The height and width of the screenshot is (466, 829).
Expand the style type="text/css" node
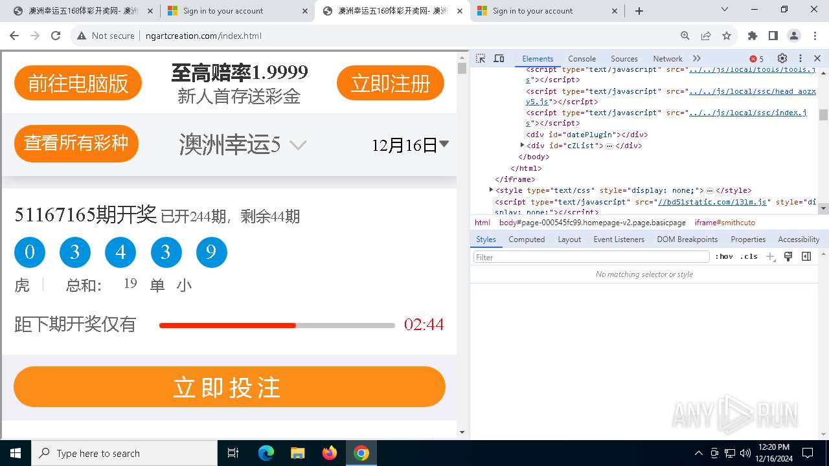(x=492, y=190)
